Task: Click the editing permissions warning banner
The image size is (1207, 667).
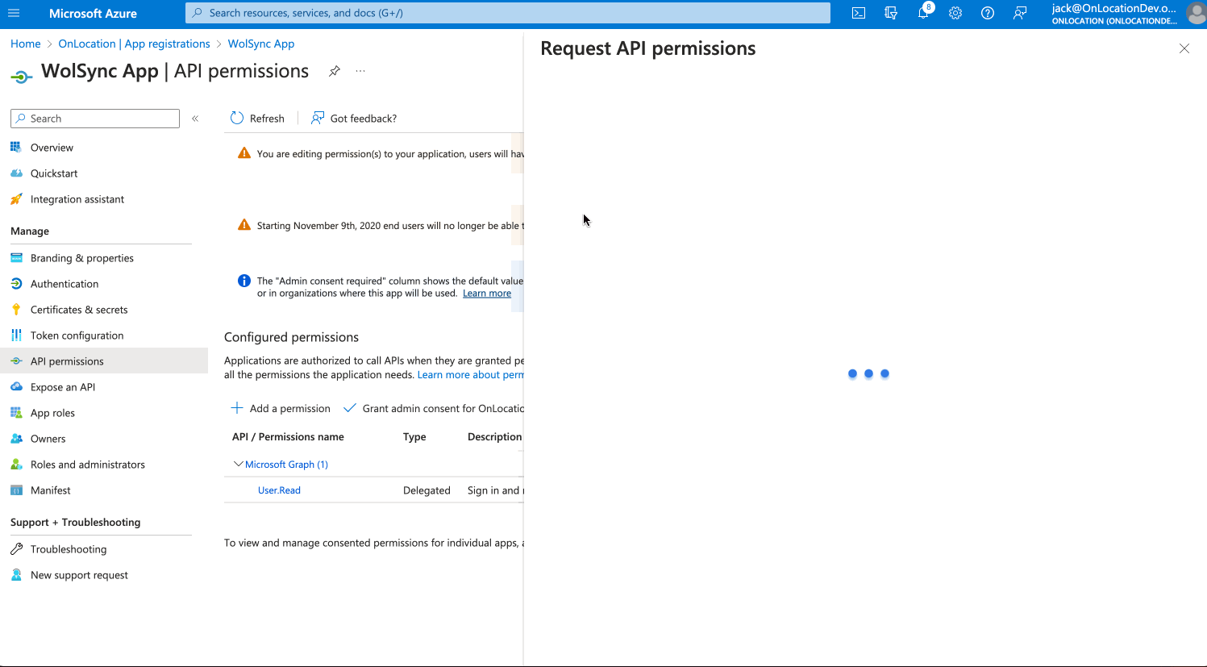Action: click(x=375, y=154)
